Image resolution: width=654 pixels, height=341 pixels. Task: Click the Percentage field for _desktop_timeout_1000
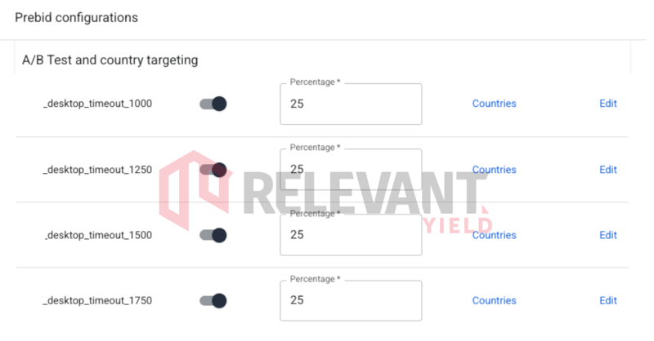pyautogui.click(x=351, y=104)
